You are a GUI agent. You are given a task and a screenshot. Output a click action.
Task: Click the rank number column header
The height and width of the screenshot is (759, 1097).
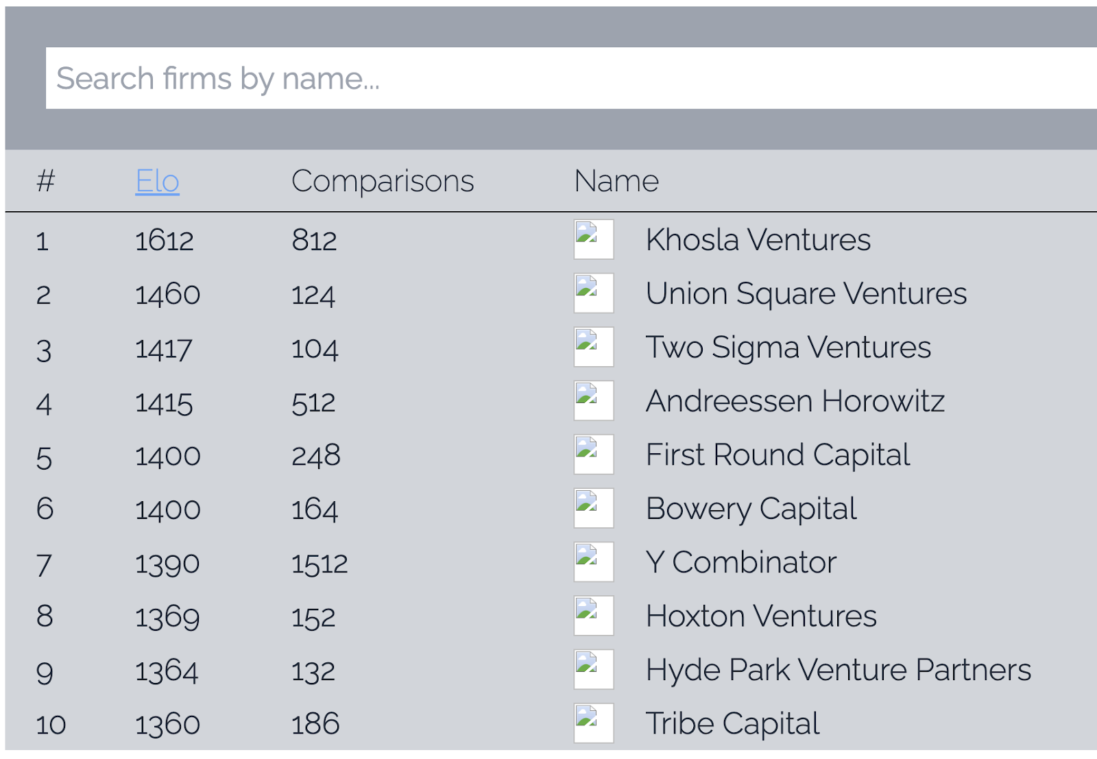(46, 181)
